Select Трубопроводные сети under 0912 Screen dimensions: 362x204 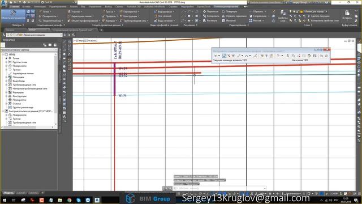pos(24,84)
